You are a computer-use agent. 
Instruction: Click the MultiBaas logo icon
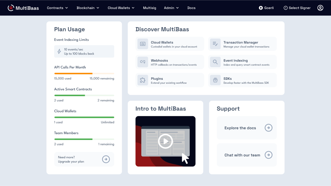(x=11, y=8)
